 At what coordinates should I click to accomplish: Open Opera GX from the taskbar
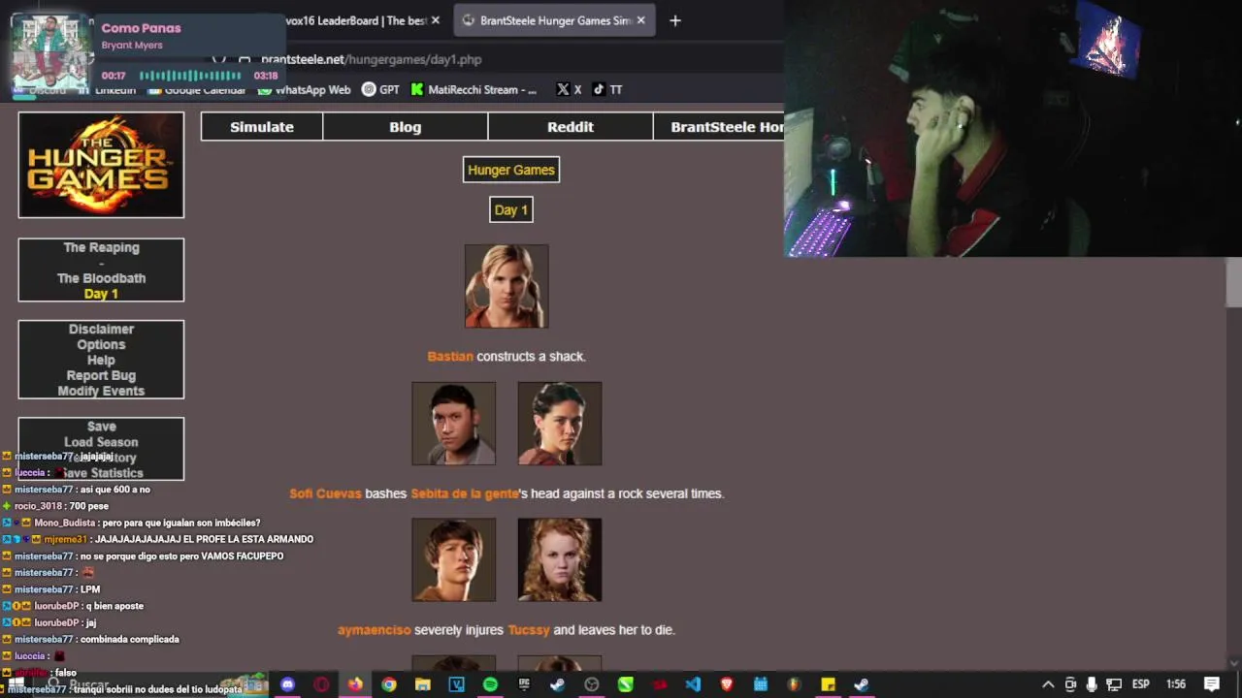[x=321, y=684]
